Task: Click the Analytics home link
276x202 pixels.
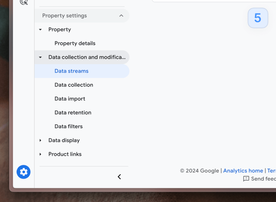Action: 243,171
